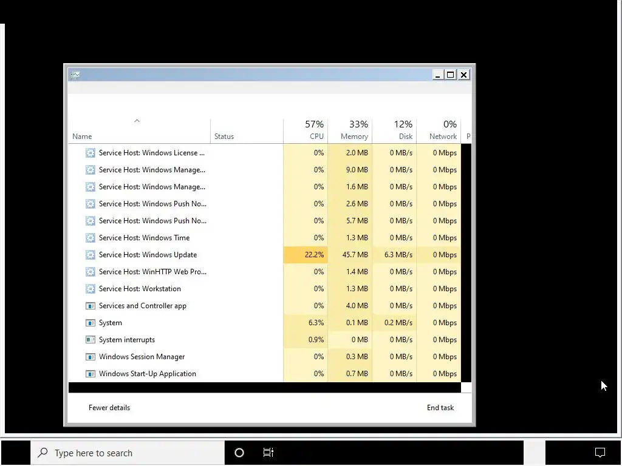Sort by 0% Network column

(x=439, y=131)
